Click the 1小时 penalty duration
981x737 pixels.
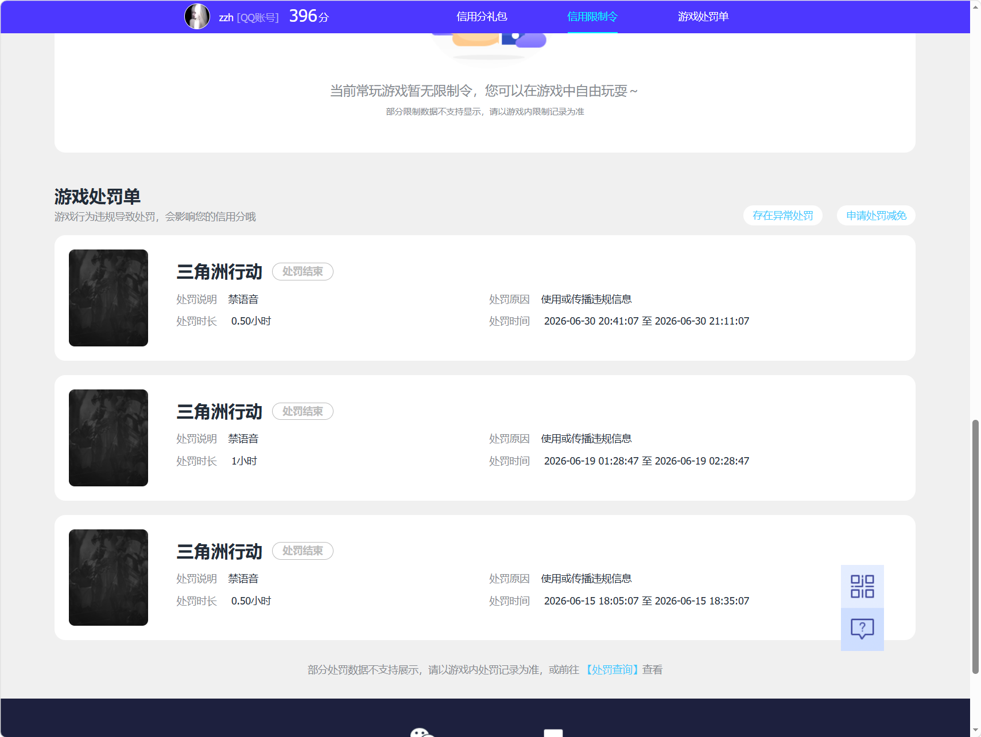pos(244,461)
